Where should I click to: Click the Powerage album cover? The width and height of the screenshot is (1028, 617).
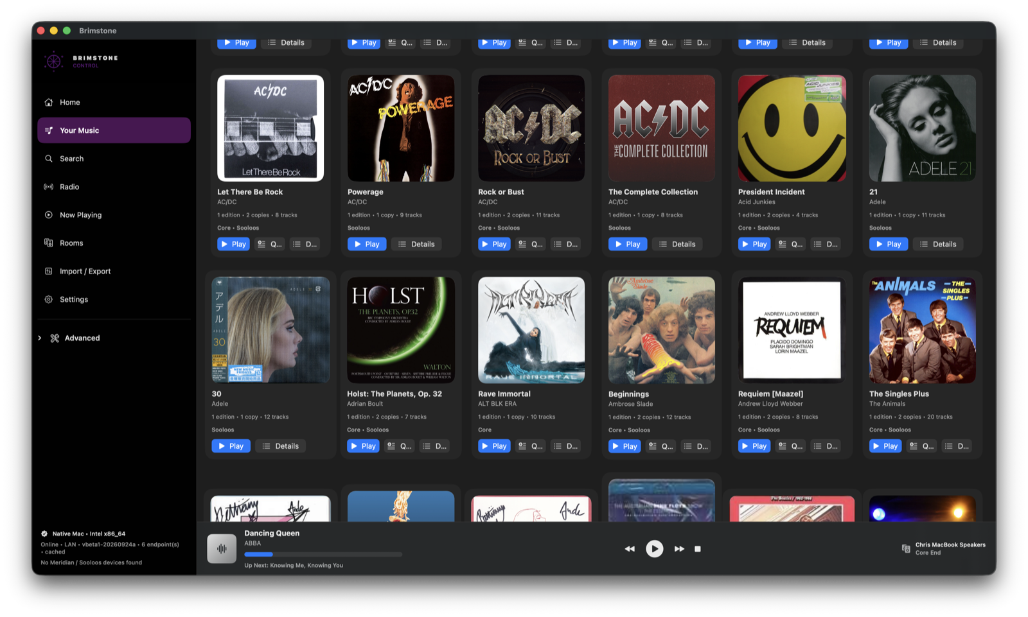[x=401, y=128]
